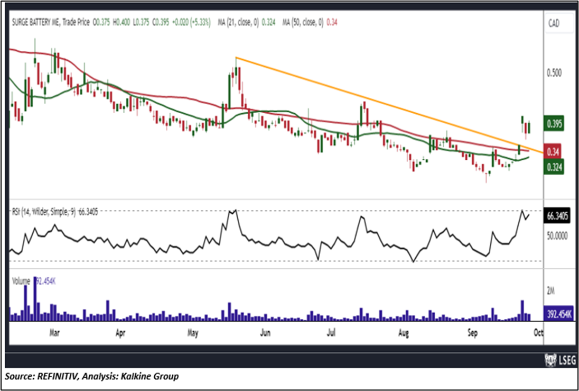
Task: Click the green 0.324 moving average tag
Action: [554, 168]
